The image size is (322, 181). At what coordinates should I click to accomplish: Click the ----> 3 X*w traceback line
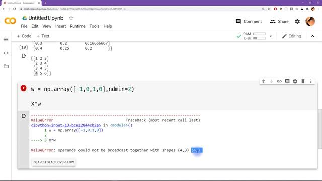click(x=43, y=140)
